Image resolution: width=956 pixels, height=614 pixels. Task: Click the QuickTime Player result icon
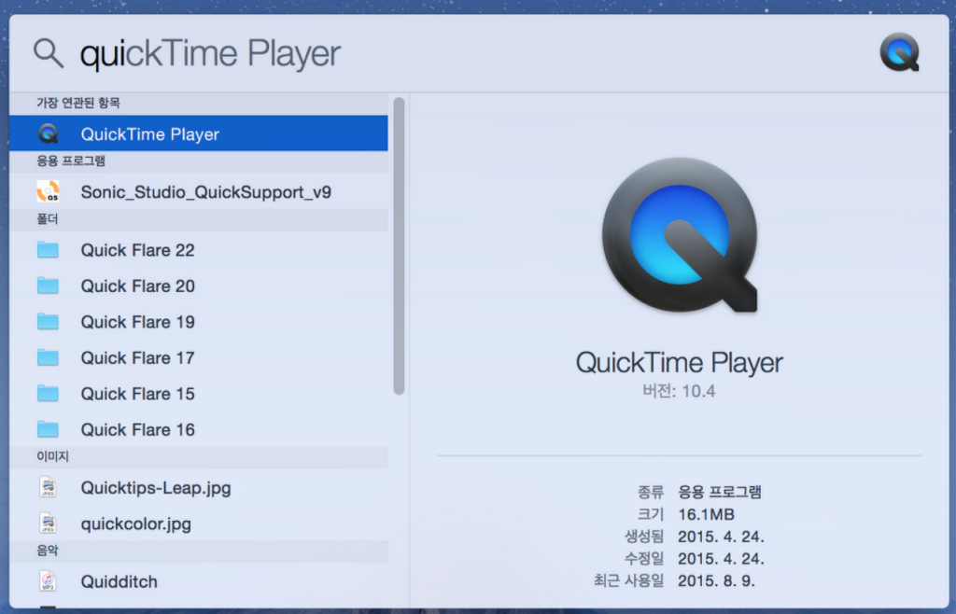click(49, 133)
